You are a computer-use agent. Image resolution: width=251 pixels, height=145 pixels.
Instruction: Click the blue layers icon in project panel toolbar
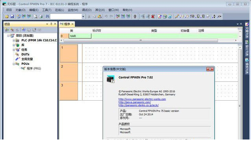(x=24, y=30)
